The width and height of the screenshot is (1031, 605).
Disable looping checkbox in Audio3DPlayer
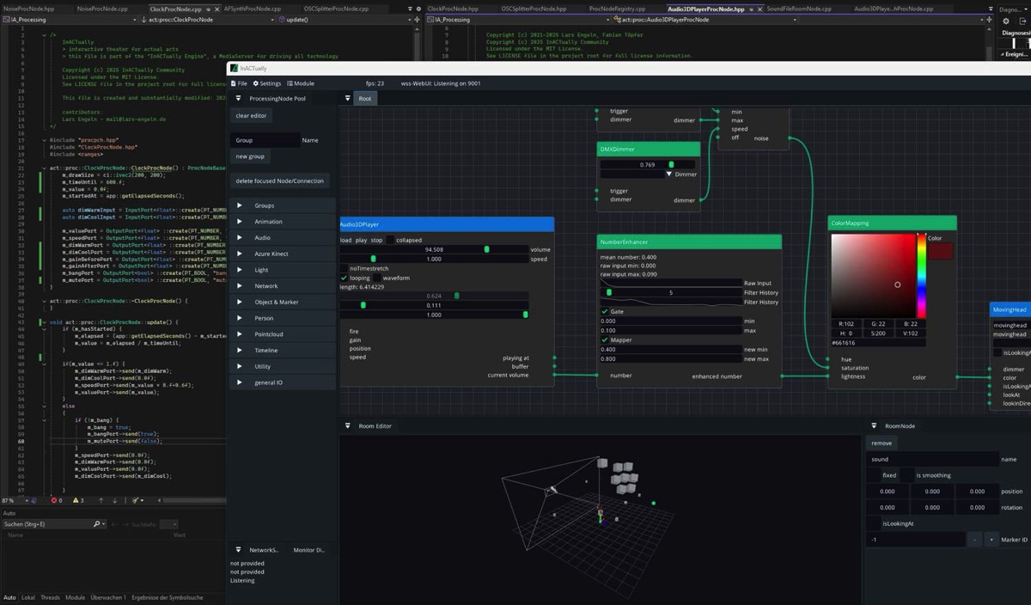coord(345,278)
